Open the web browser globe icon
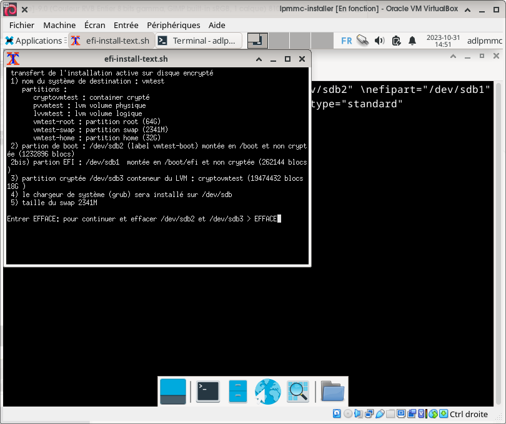Viewport: 506px width, 424px height. pyautogui.click(x=268, y=391)
